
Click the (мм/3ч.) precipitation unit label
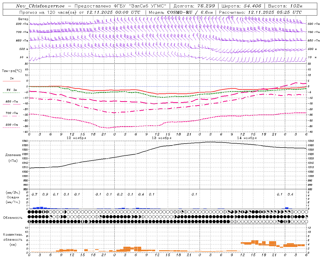point(13,192)
